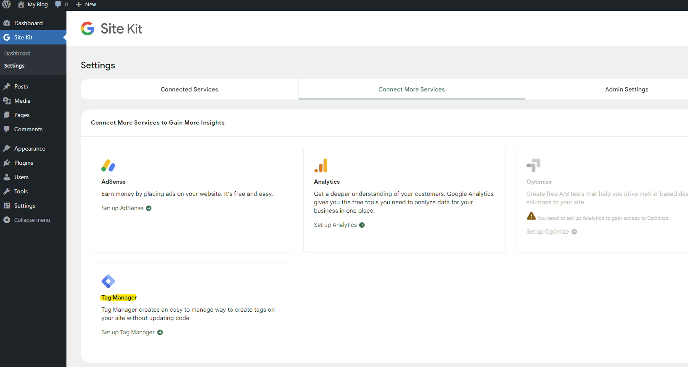Click "You need to set up Analytics" warning text
Screen dimensions: 688x367
coord(603,218)
